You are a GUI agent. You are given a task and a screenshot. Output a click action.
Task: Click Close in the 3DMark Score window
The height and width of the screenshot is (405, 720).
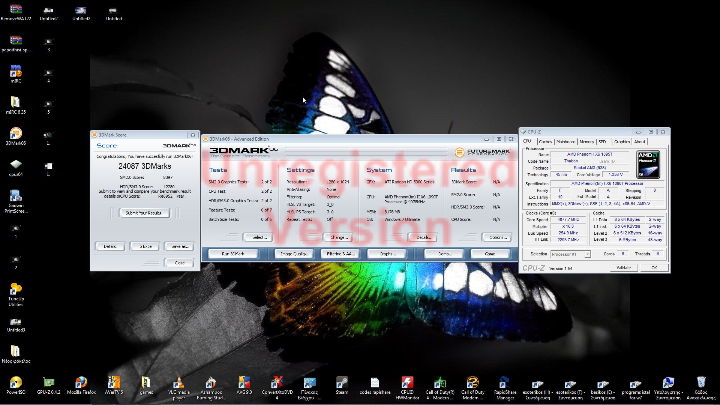[180, 263]
